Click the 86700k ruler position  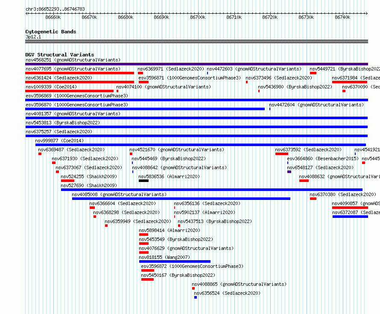pyautogui.click(x=198, y=17)
